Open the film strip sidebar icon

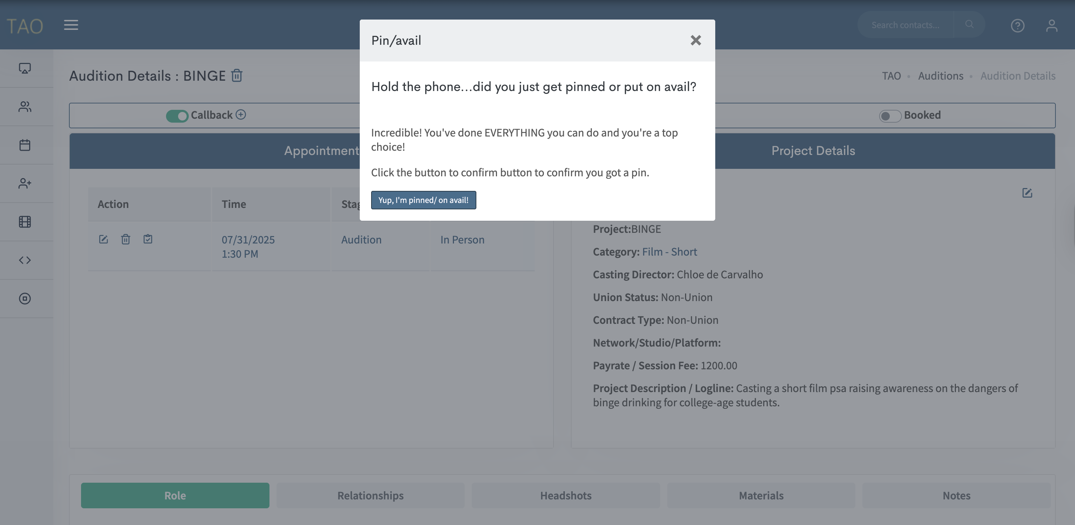[x=25, y=222]
